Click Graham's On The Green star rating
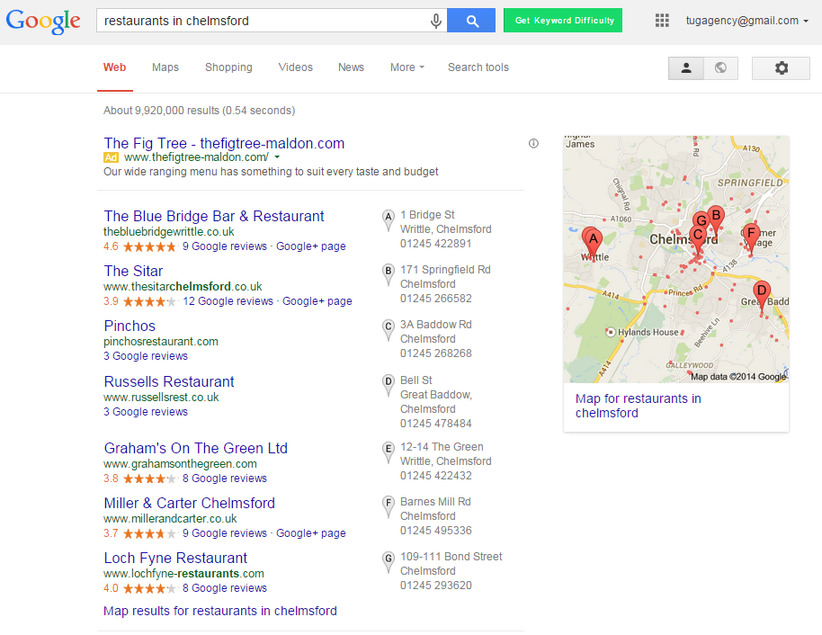The image size is (822, 635). pyautogui.click(x=149, y=478)
